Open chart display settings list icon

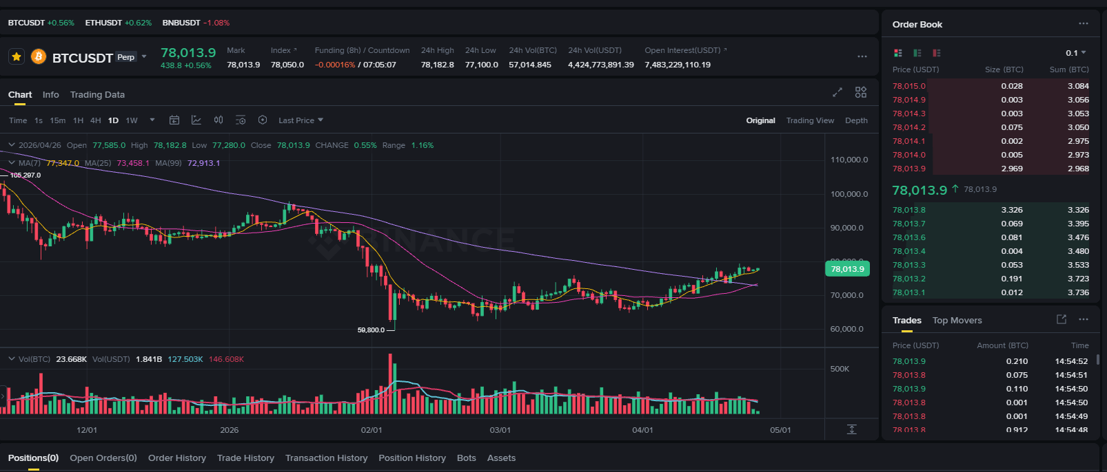pyautogui.click(x=241, y=120)
